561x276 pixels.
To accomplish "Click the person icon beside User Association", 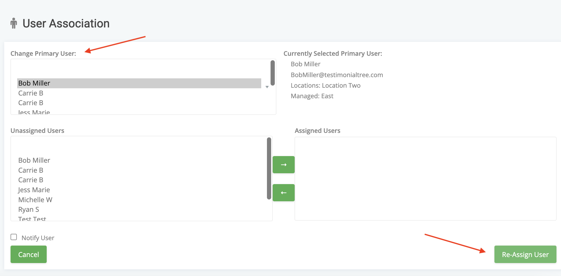I will click(x=14, y=23).
